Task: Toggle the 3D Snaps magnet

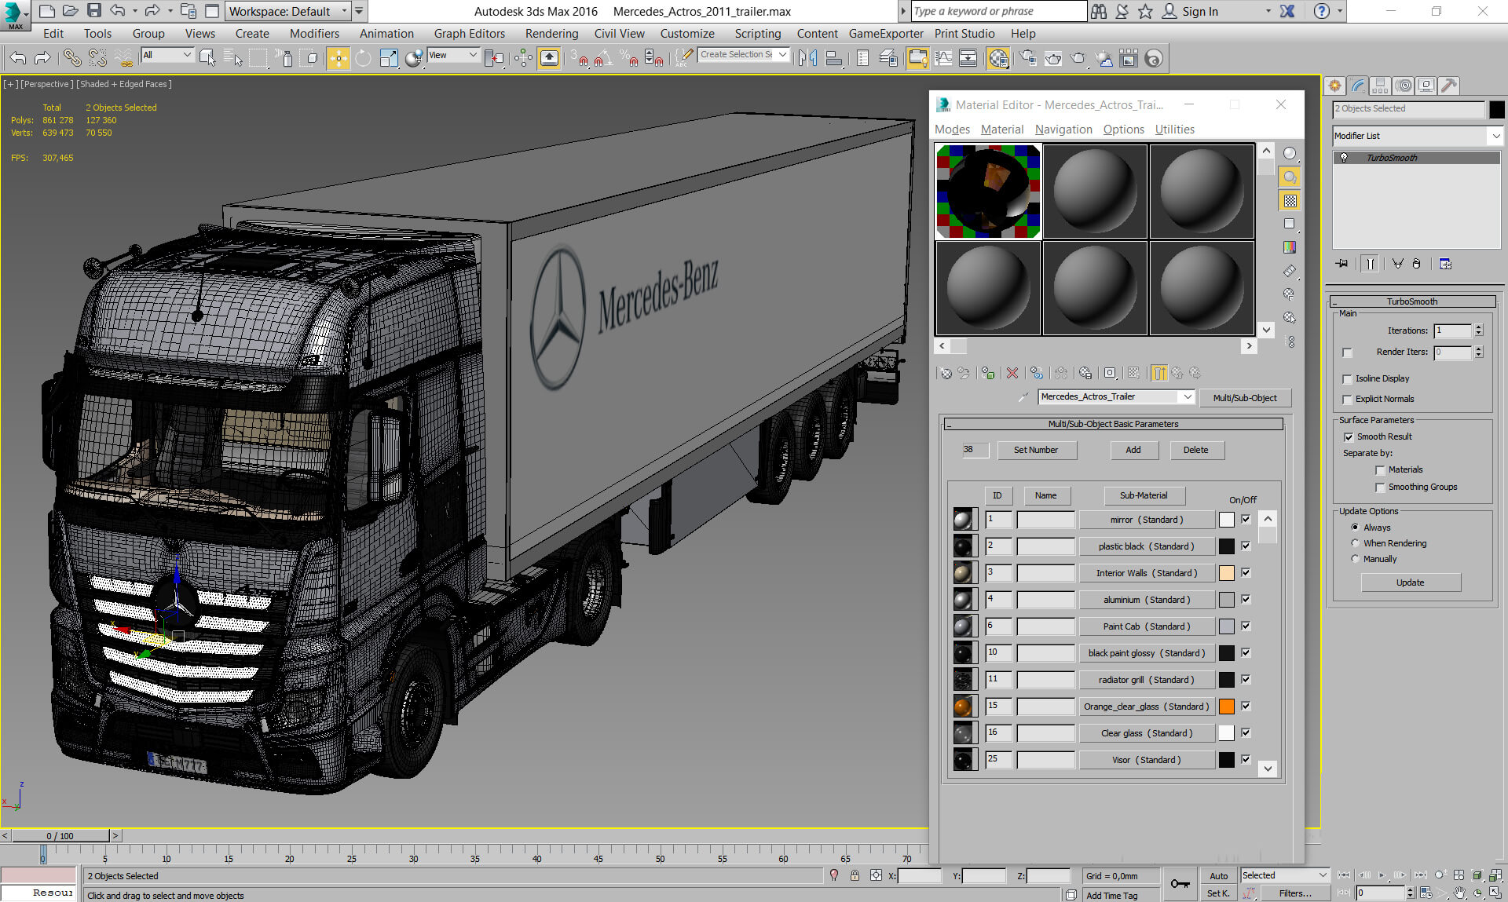Action: (579, 58)
